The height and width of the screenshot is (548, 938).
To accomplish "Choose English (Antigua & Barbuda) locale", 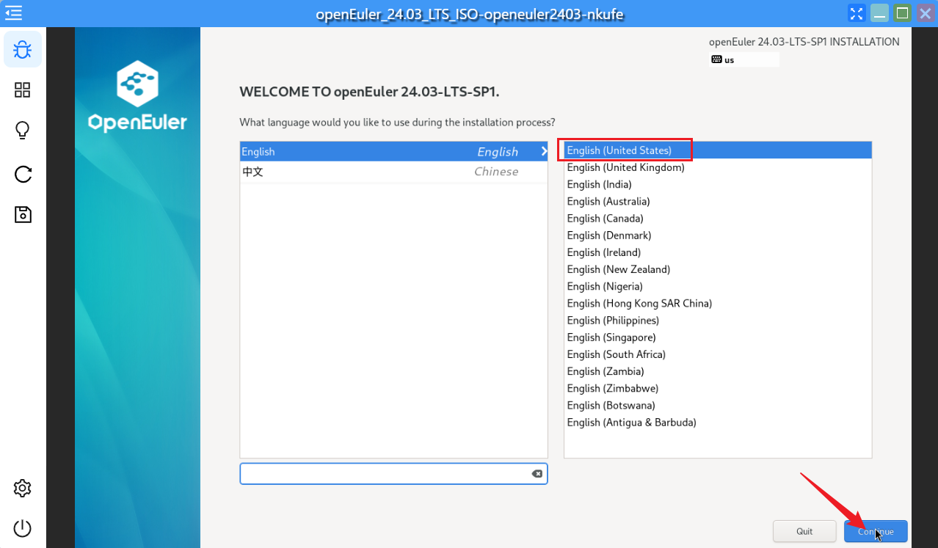I will coord(718,422).
